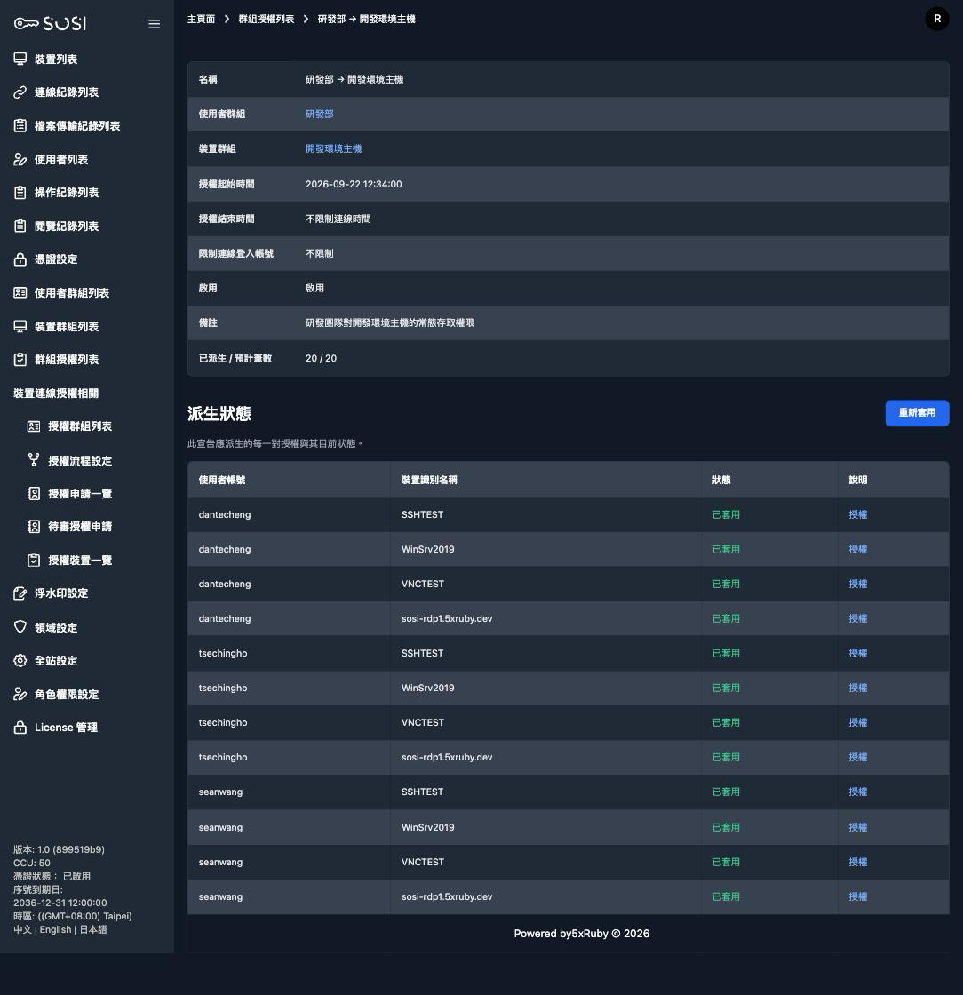
Task: Click the 20 / 20 derived count value
Action: click(321, 359)
